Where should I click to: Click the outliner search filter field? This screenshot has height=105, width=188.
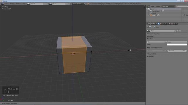click(x=182, y=6)
